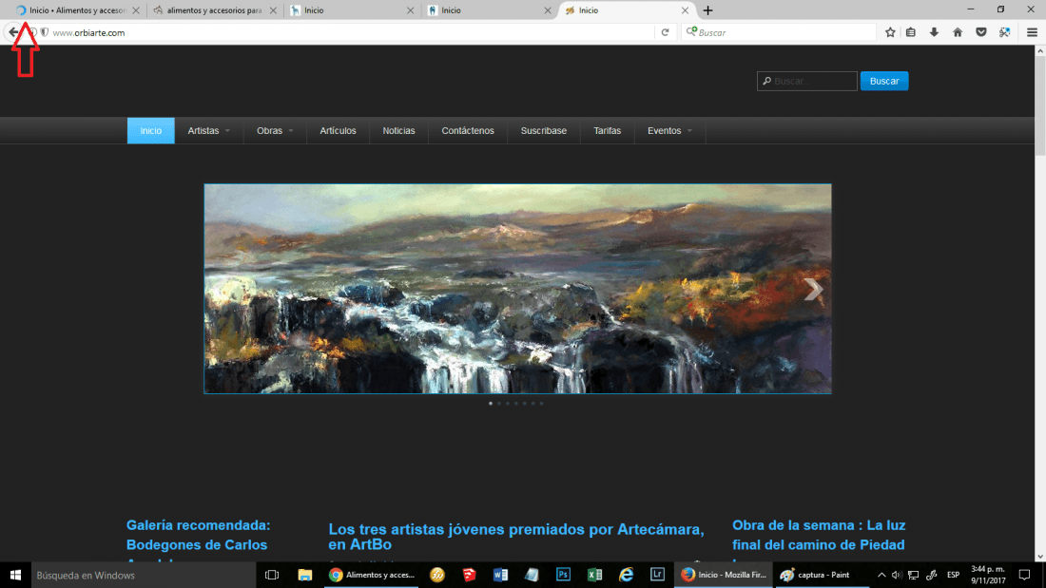Open the Tarifas menu item
The width and height of the screenshot is (1046, 588).
tap(607, 131)
